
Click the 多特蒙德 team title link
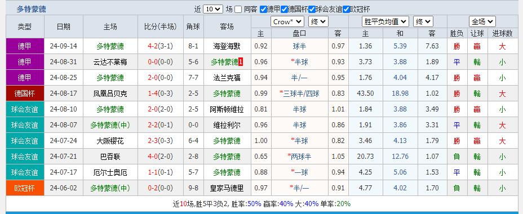point(32,10)
